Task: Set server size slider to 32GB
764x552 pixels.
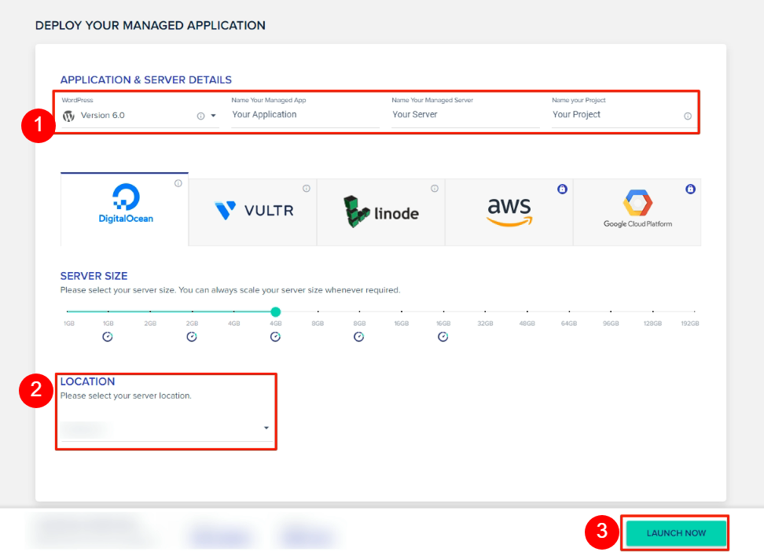Action: [x=485, y=311]
